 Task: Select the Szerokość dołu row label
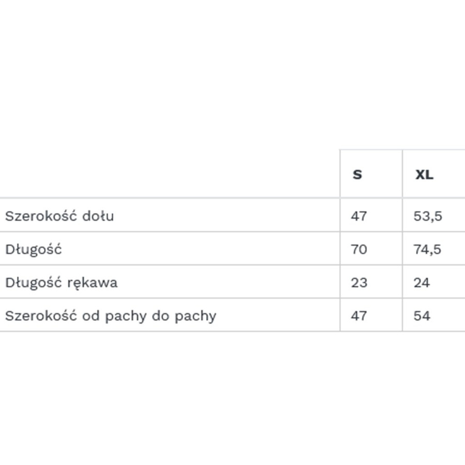(59, 216)
